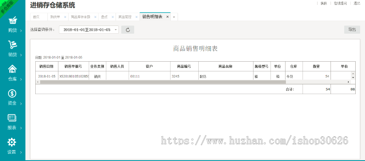Expand the 仓库 submenu chevron
The width and height of the screenshot is (365, 161).
pyautogui.click(x=21, y=79)
